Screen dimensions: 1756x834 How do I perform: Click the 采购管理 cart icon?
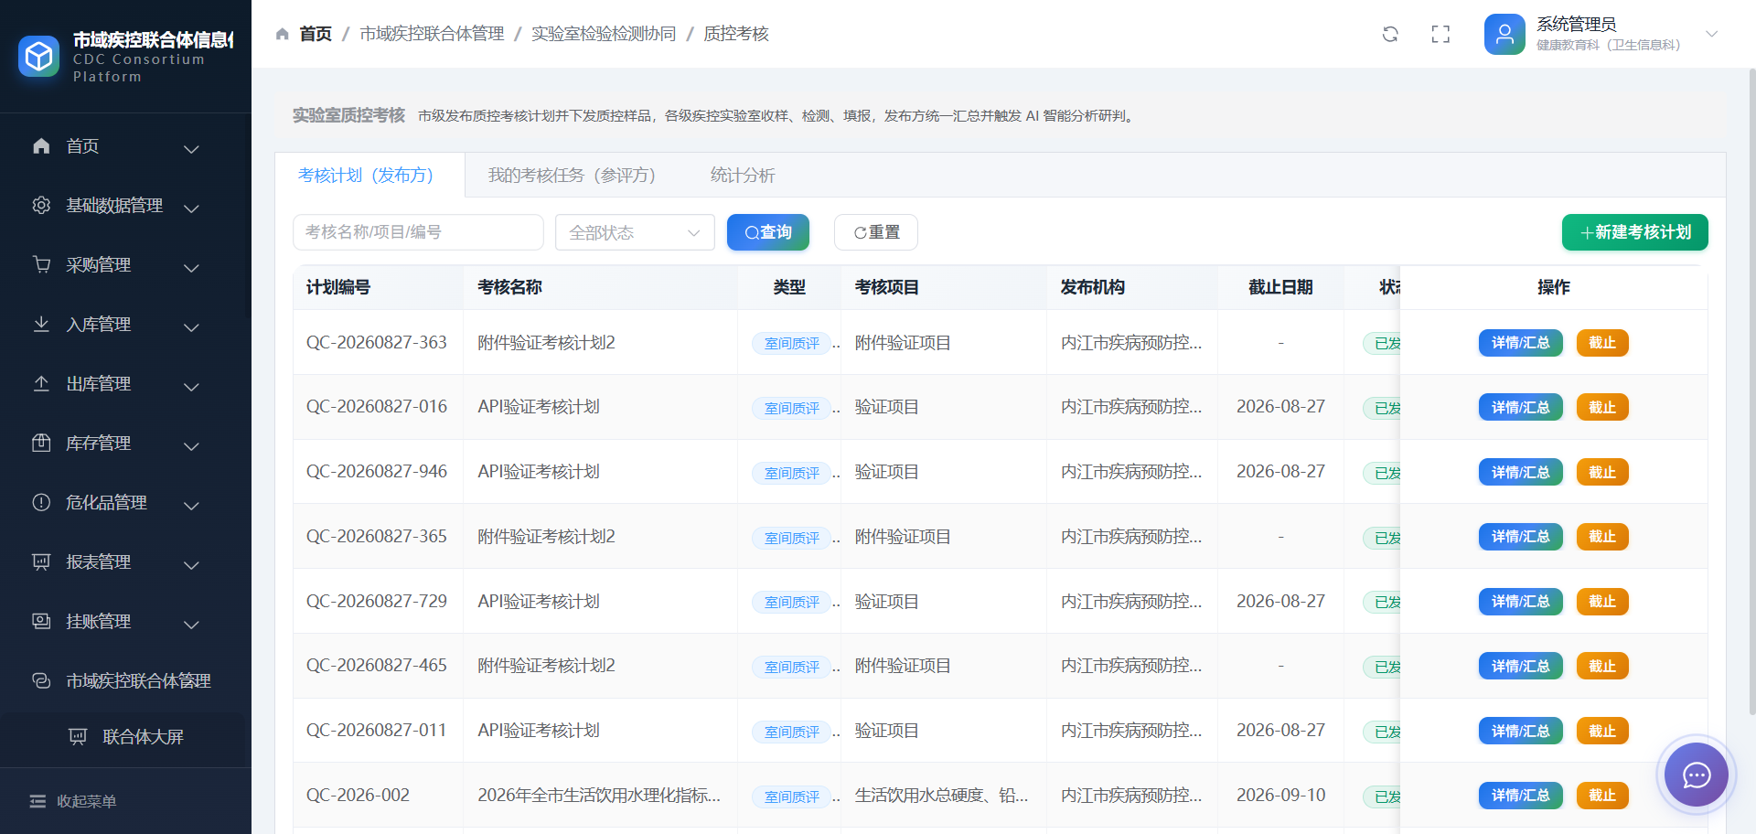[x=41, y=264]
